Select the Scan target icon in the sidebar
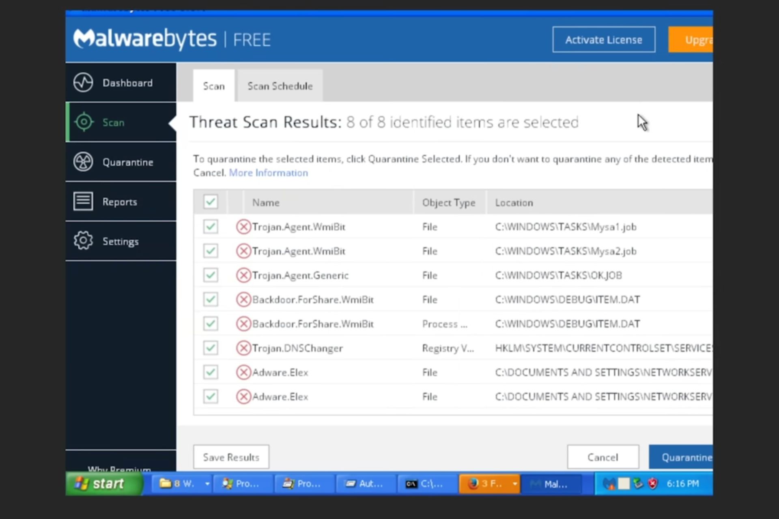Viewport: 779px width, 519px height. [x=84, y=122]
